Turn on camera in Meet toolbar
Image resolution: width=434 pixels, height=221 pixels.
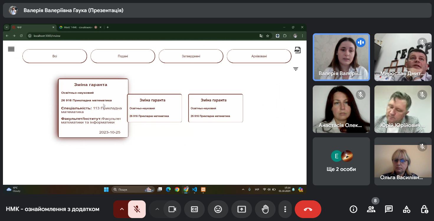coord(172,209)
